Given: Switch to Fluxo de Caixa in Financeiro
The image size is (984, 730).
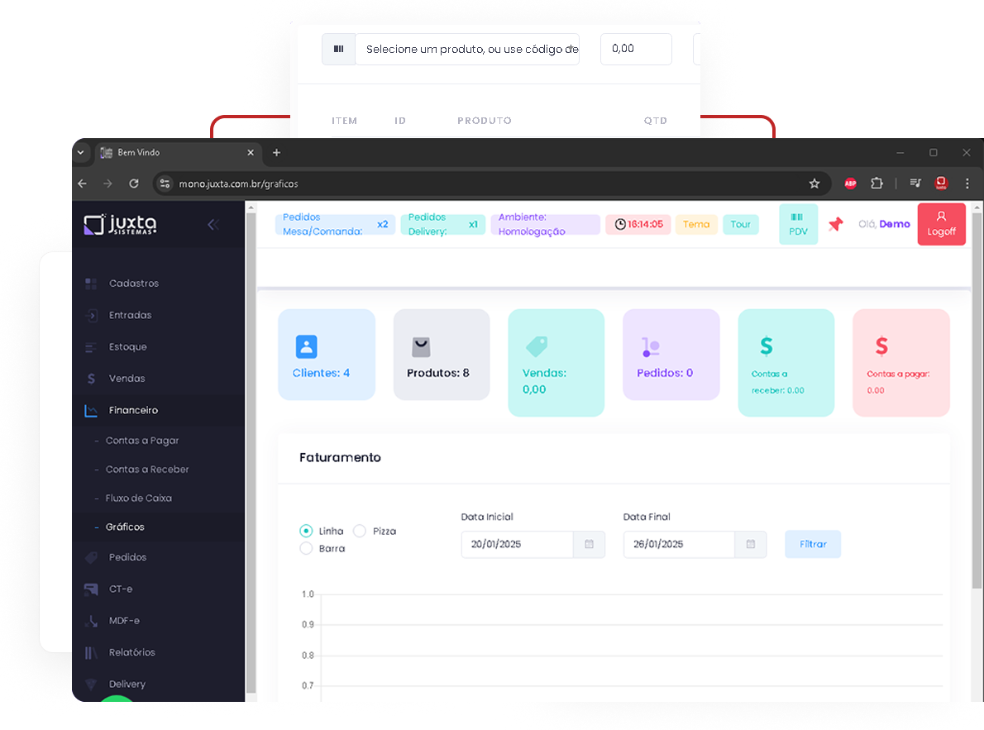Looking at the screenshot, I should [141, 498].
